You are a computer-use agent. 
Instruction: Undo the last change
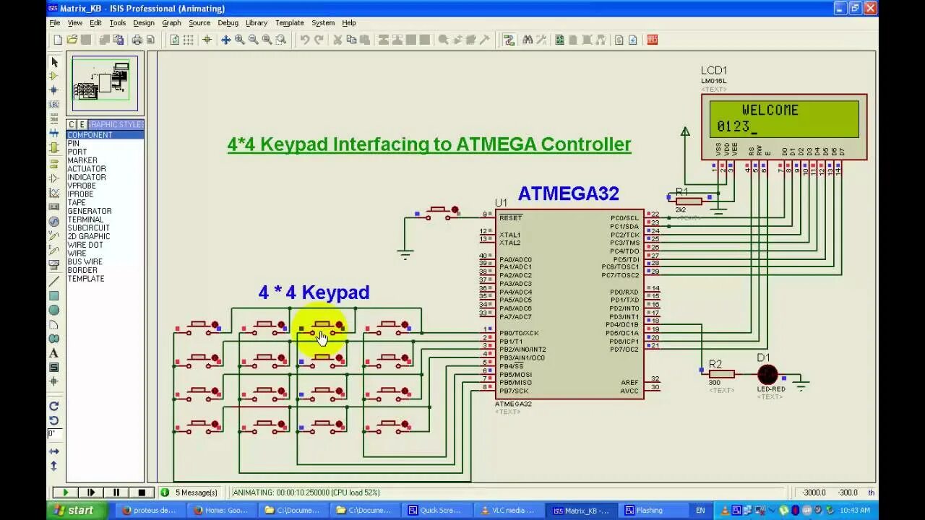(x=304, y=40)
